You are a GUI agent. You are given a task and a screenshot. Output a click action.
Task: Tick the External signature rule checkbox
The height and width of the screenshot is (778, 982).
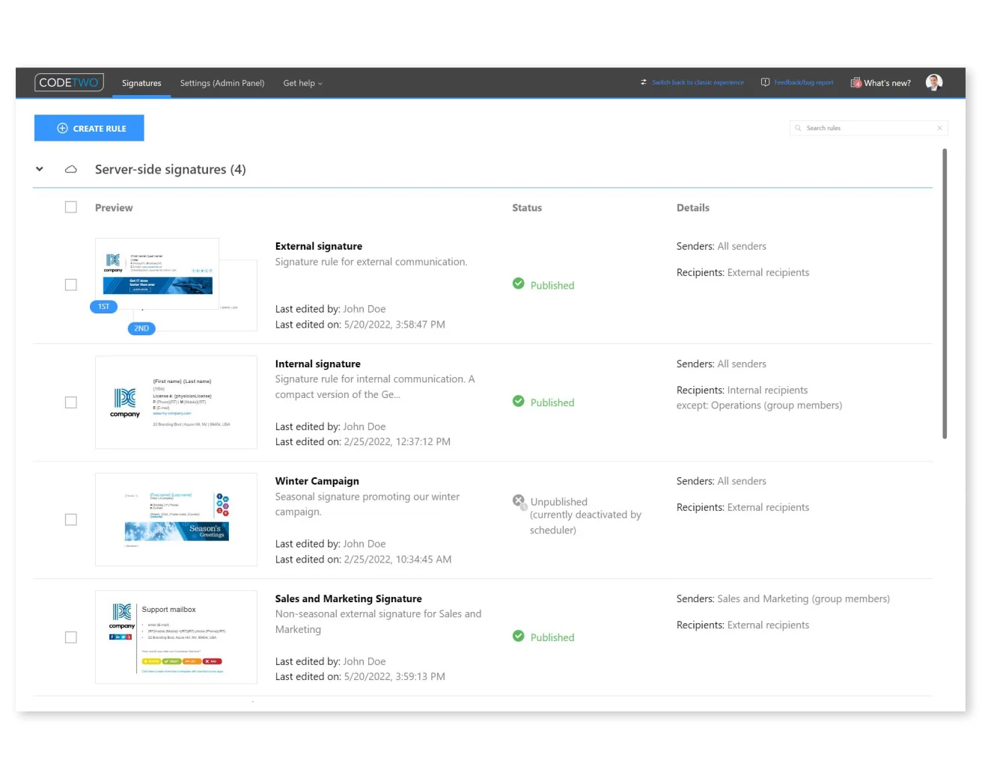[71, 285]
